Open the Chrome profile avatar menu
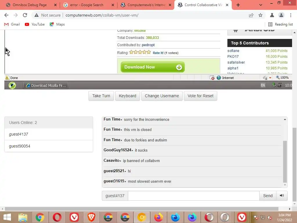The image size is (297, 223). coord(281,15)
